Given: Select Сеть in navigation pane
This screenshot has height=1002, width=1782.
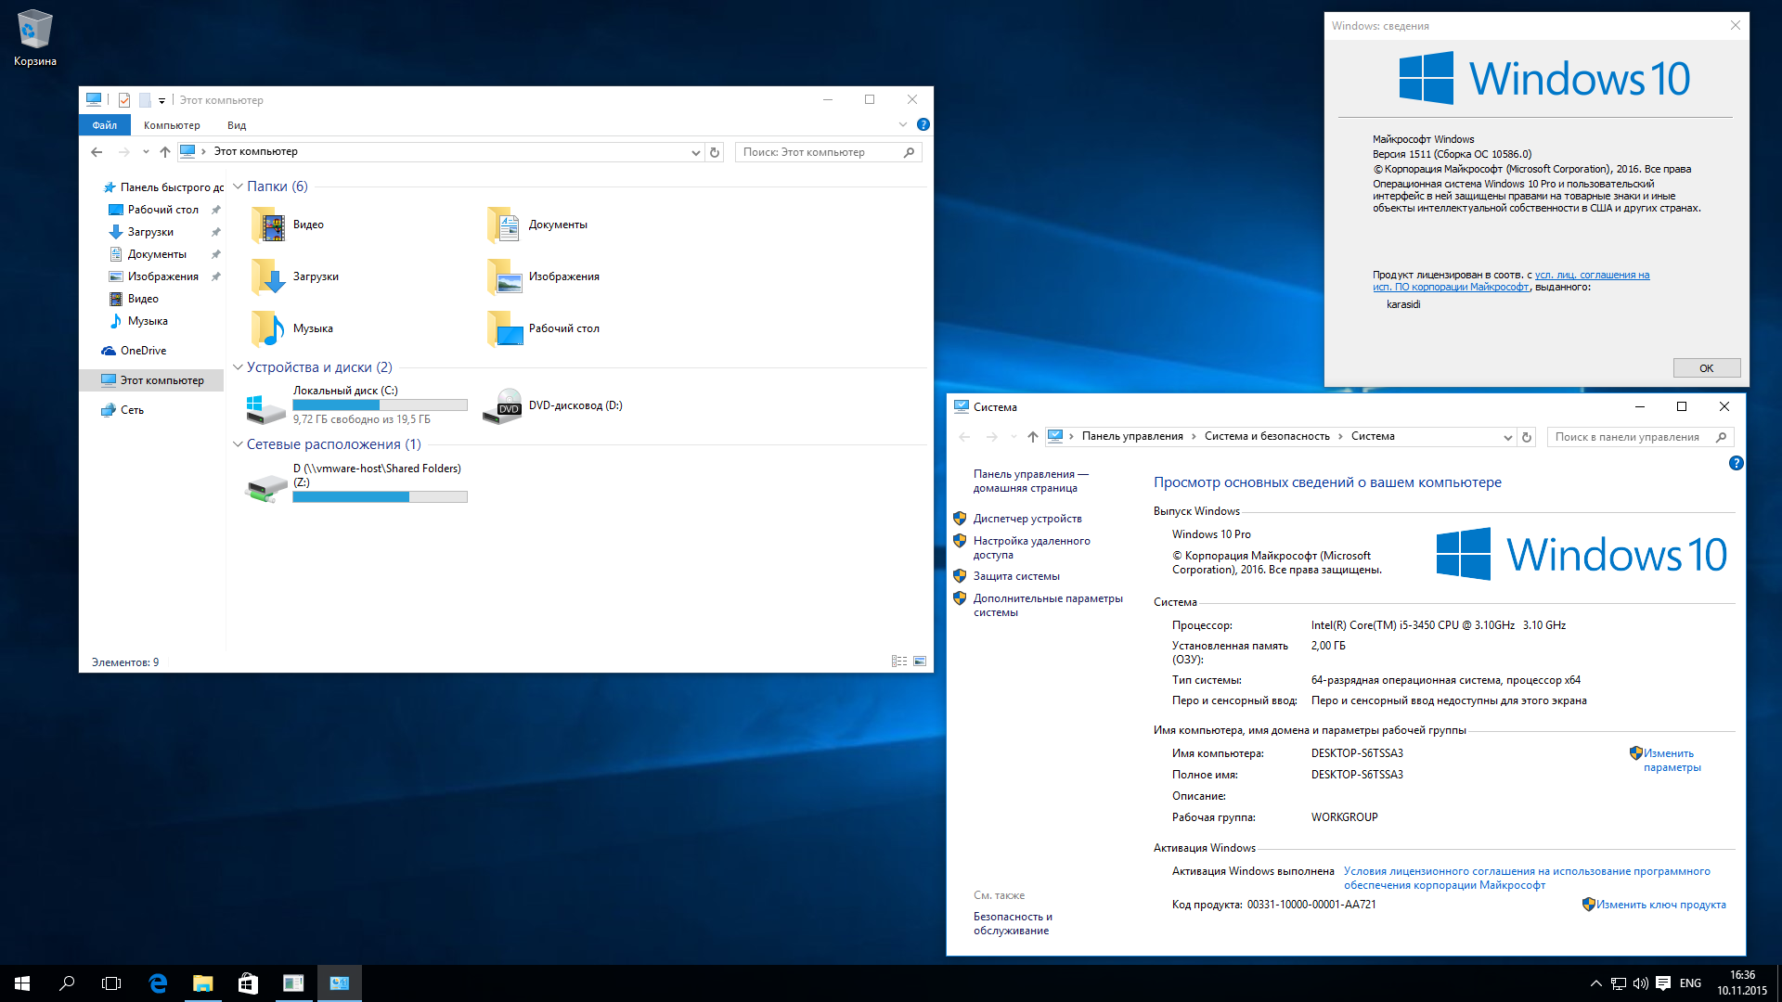Looking at the screenshot, I should [132, 410].
